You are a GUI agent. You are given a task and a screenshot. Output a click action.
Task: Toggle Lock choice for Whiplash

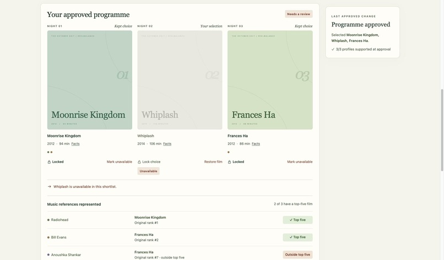click(149, 162)
